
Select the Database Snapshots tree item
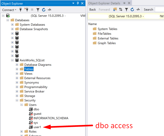[34, 29]
